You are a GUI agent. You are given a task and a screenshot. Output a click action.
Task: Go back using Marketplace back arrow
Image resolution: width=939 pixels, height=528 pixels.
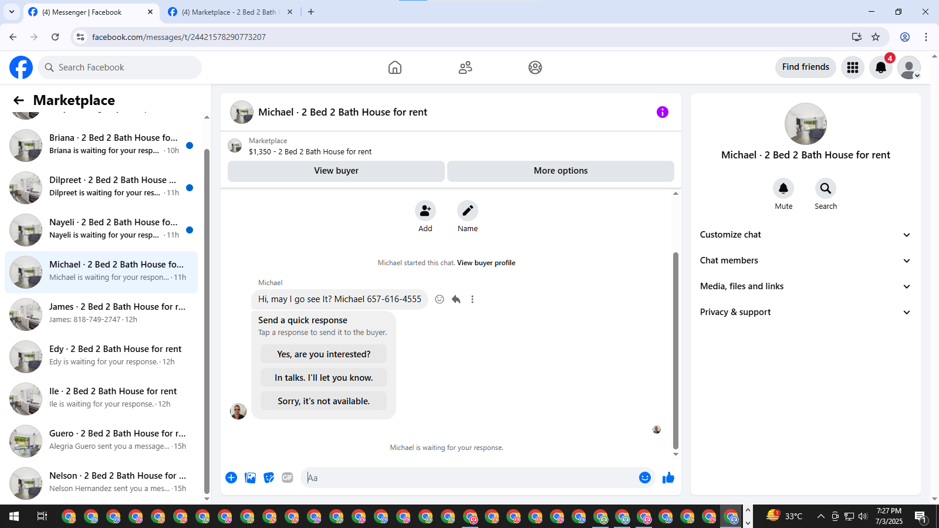coord(19,100)
